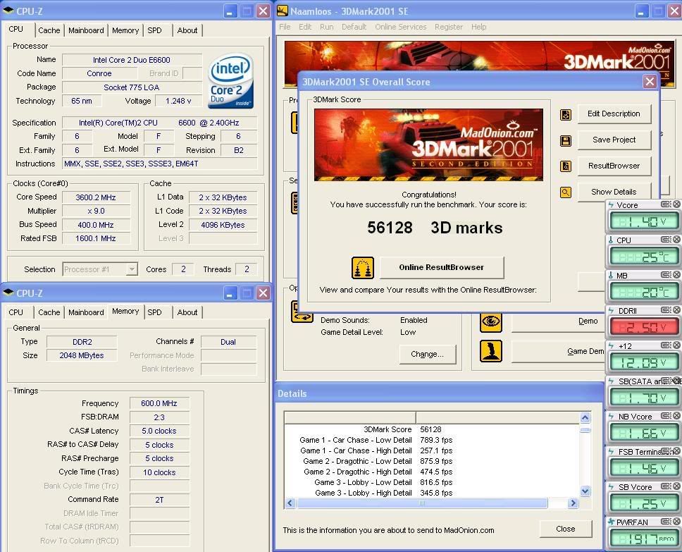Click the yellow trees icon beside Online ResultBrowser

(x=362, y=267)
